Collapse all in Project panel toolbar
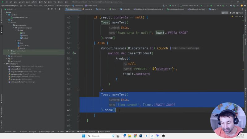 [x=55, y=9]
